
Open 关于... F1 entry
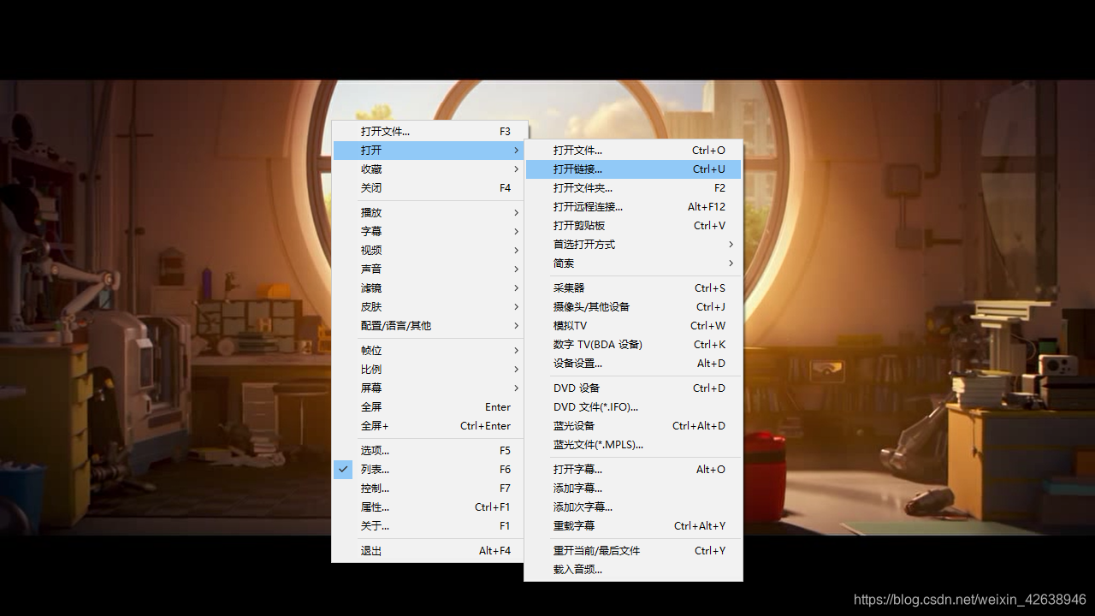[x=429, y=526]
